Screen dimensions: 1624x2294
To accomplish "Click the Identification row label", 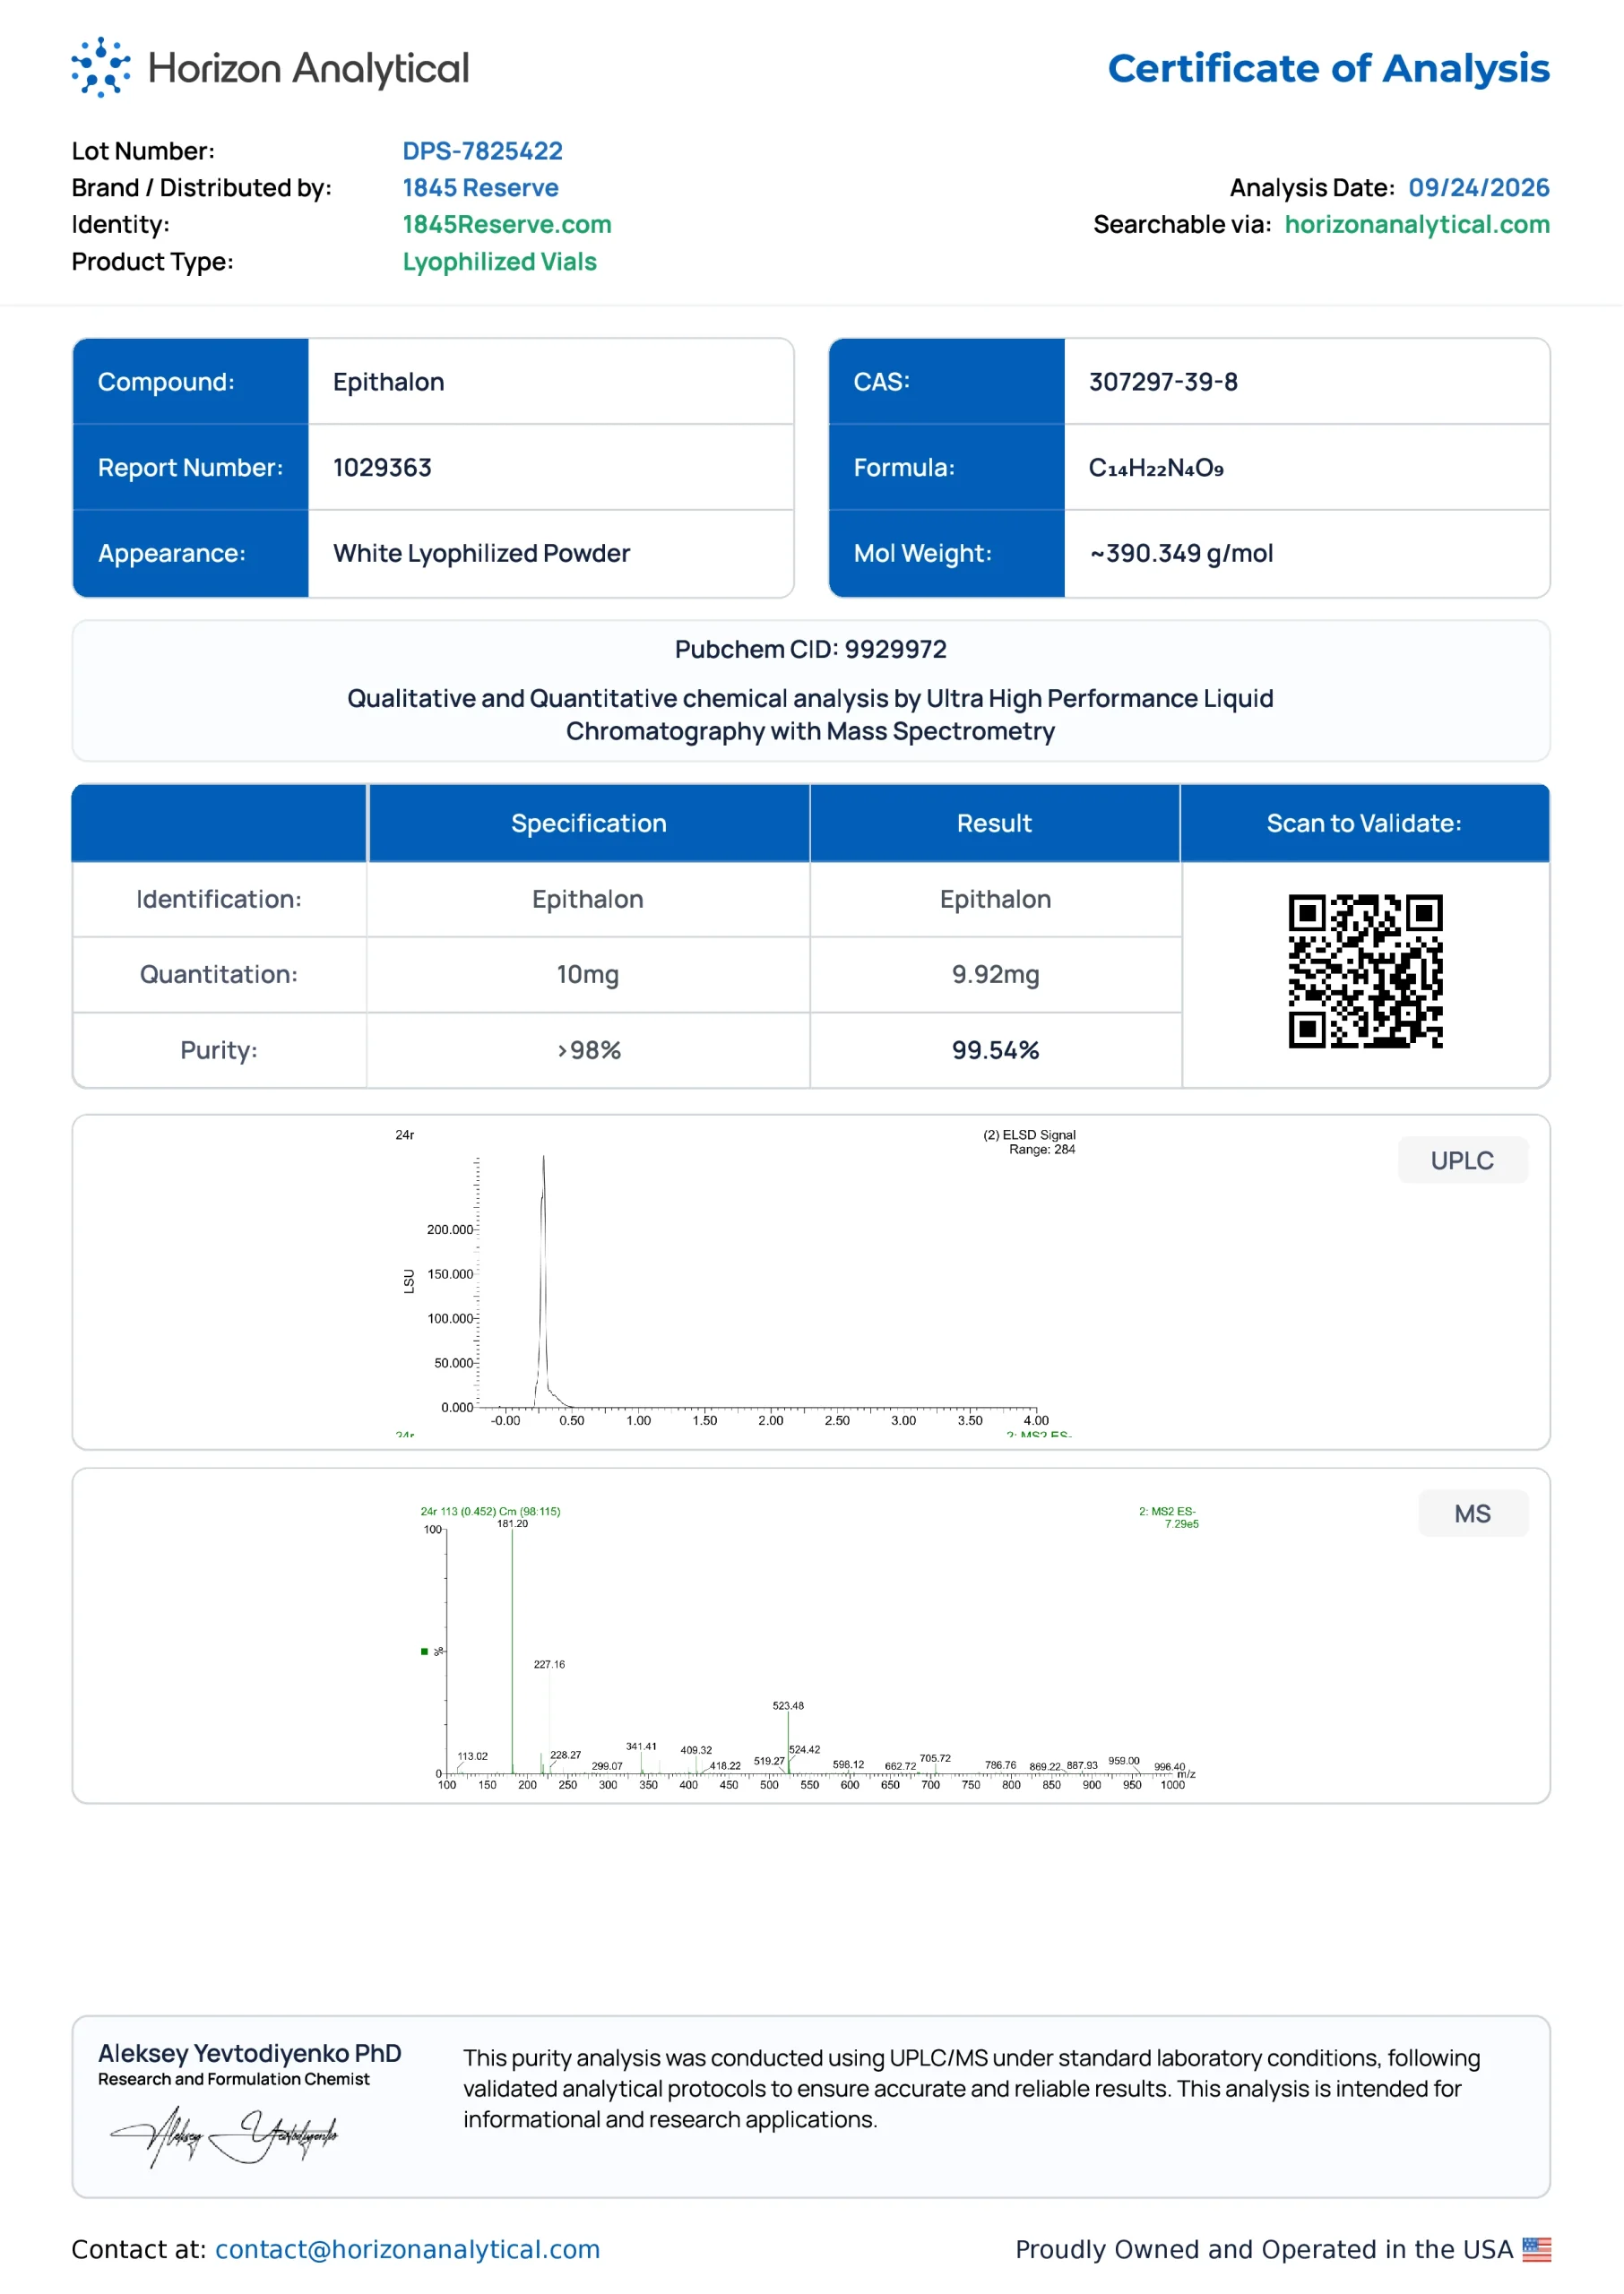I will [x=219, y=900].
